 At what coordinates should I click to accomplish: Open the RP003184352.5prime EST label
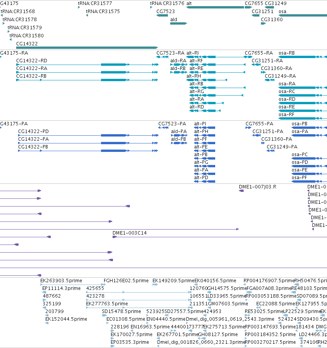270,335
